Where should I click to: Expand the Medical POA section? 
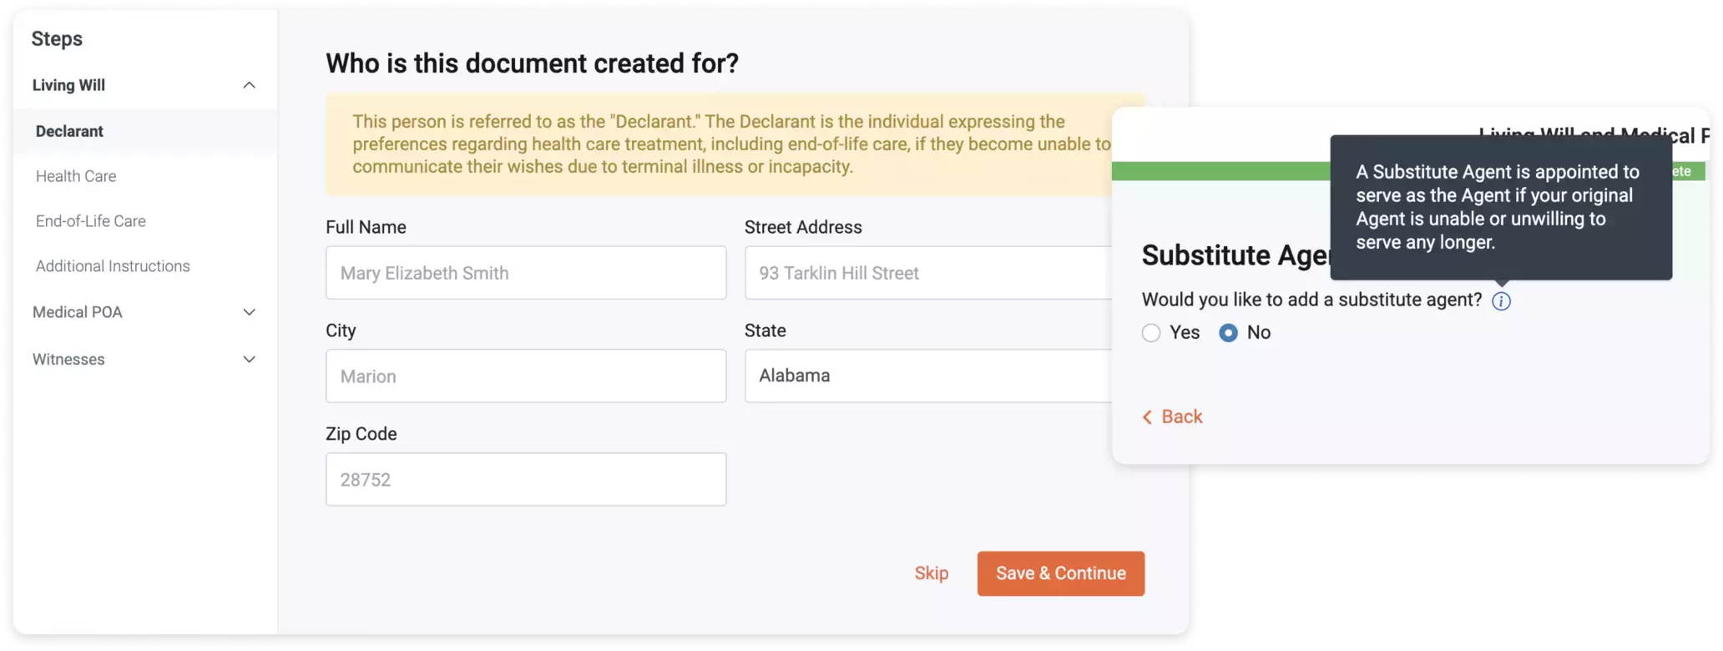[x=249, y=312]
